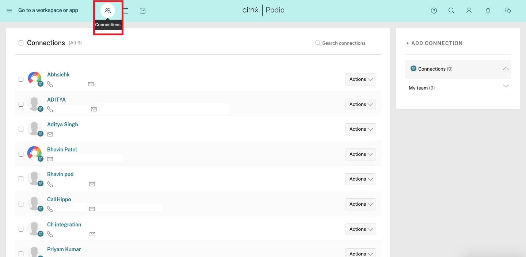The height and width of the screenshot is (257, 526).
Task: Open Ch integration's connection profile
Action: [64, 225]
